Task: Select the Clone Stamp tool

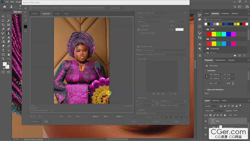Action: [x=9, y=33]
